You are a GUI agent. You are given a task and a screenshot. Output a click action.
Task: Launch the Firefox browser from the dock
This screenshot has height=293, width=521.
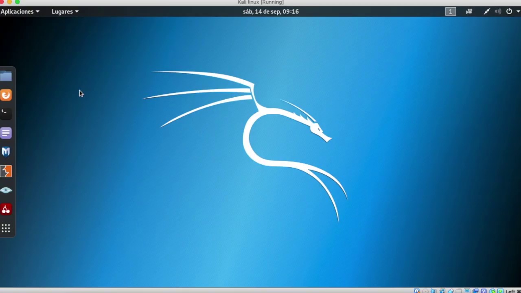[6, 95]
